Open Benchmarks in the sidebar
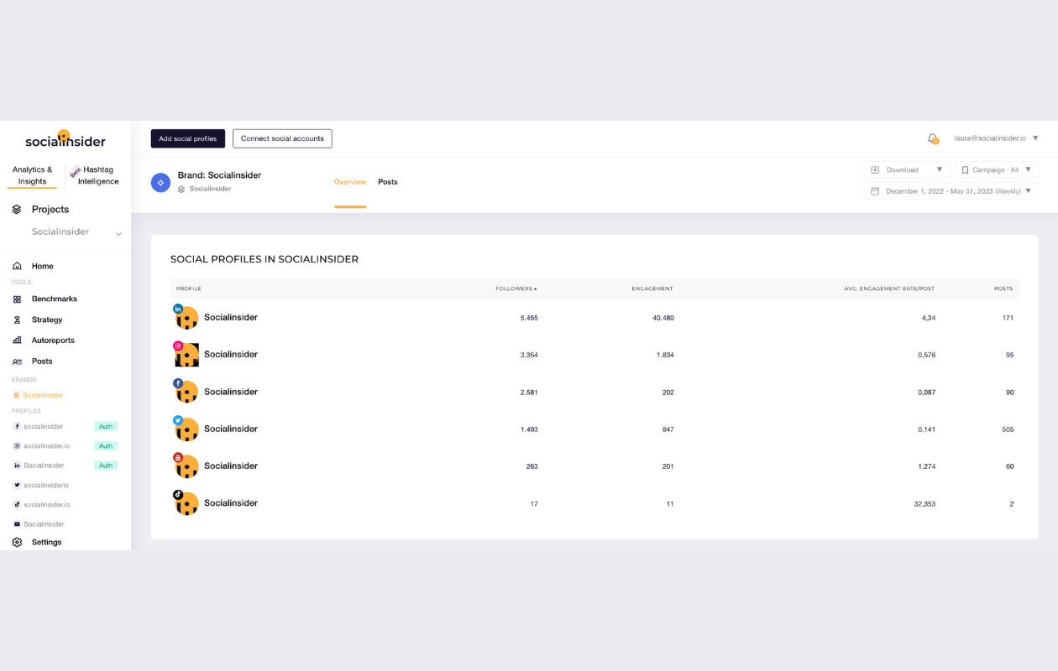 point(55,299)
